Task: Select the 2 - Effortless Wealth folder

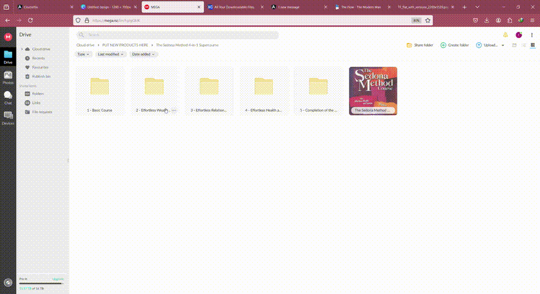Action: (154, 91)
